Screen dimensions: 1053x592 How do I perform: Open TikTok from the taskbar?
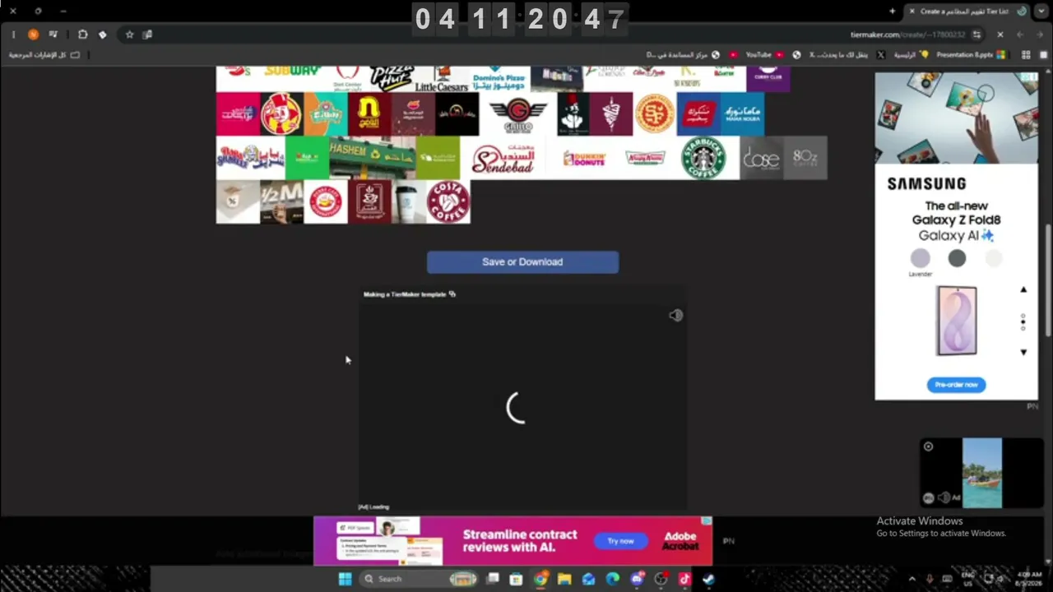point(684,579)
